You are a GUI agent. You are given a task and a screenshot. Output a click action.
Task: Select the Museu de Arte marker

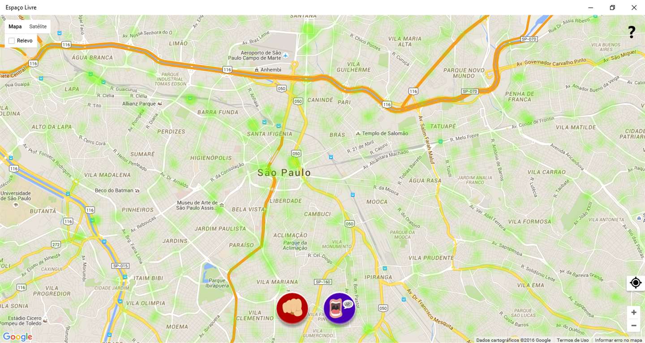[221, 205]
